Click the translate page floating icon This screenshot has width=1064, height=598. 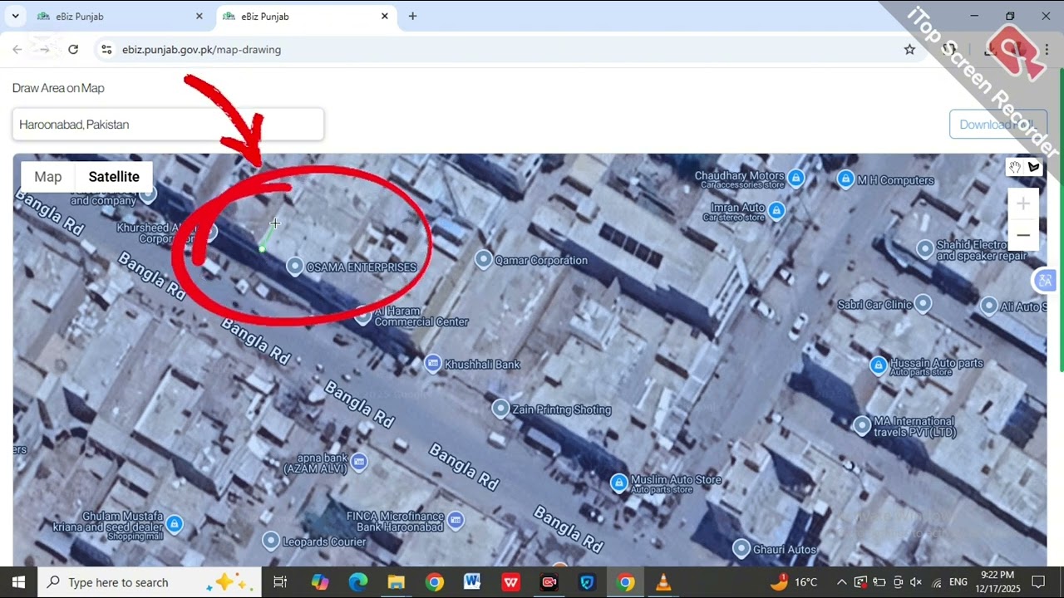click(1045, 281)
